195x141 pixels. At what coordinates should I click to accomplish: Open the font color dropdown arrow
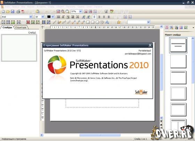(53, 17)
